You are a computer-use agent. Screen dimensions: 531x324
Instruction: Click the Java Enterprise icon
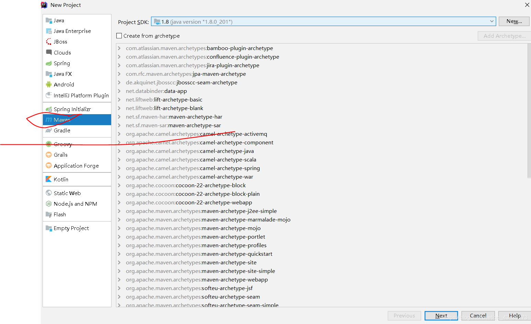[x=49, y=31]
